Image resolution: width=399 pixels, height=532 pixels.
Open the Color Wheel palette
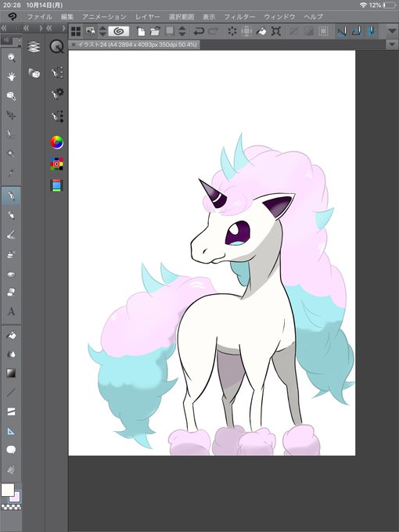pos(56,142)
